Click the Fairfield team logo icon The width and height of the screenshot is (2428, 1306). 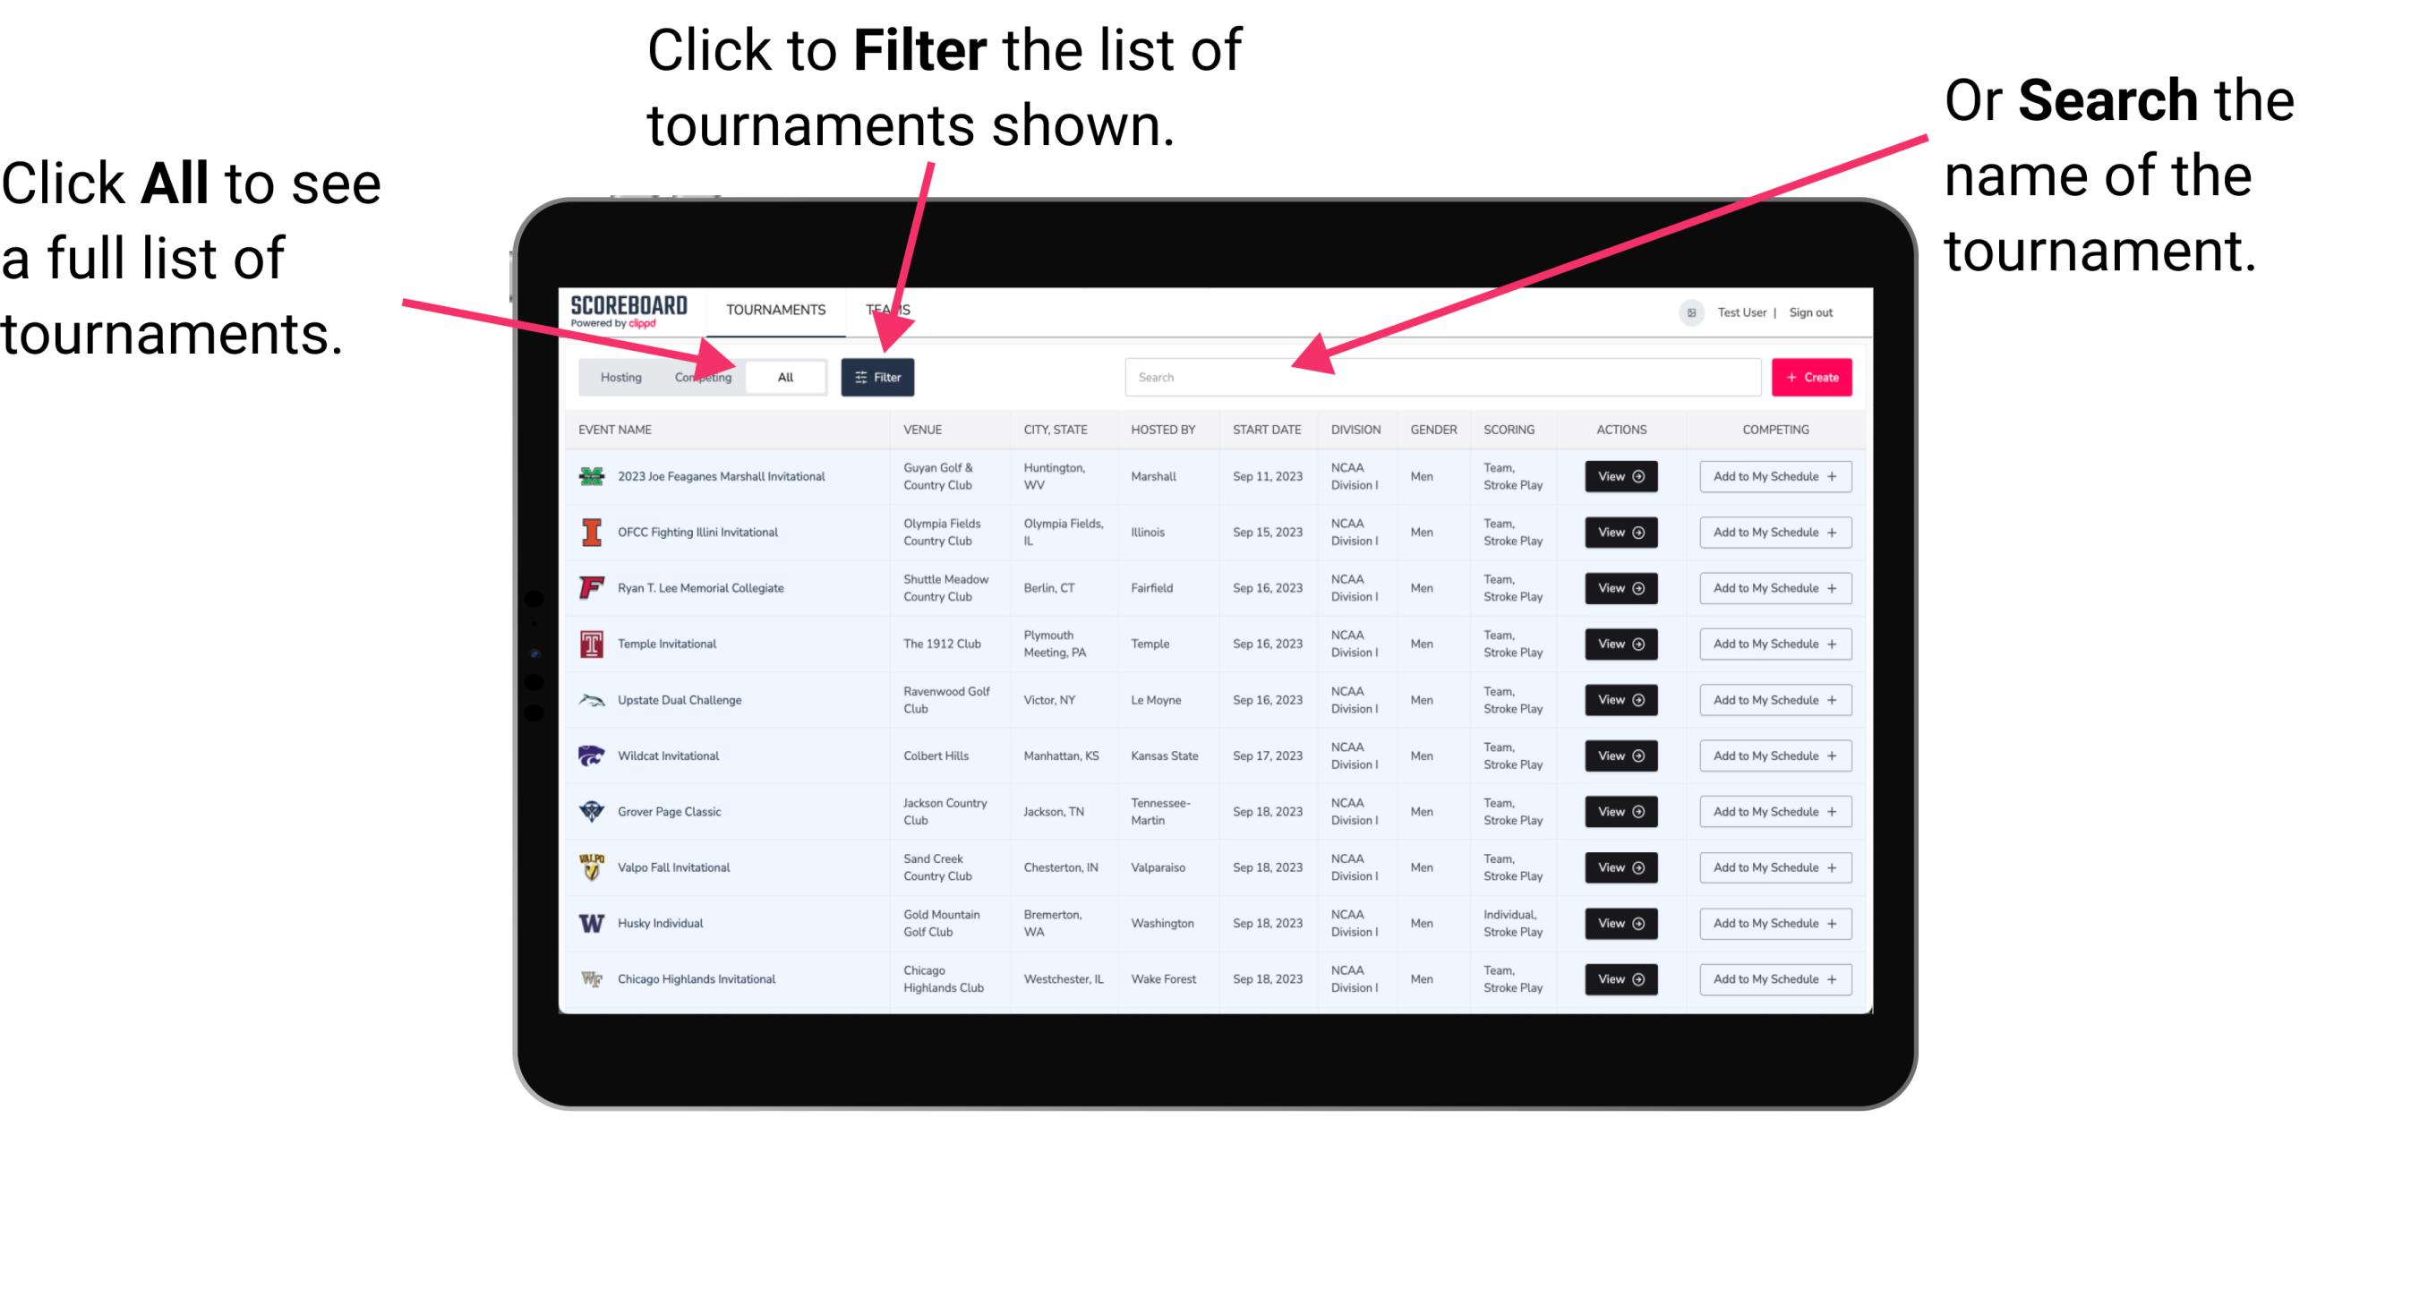(590, 589)
